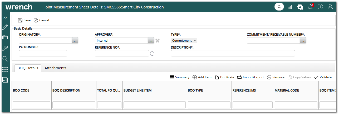This screenshot has height=115, width=339.
Task: Filter the BOQ TYPE column
Action: pyautogui.click(x=209, y=105)
